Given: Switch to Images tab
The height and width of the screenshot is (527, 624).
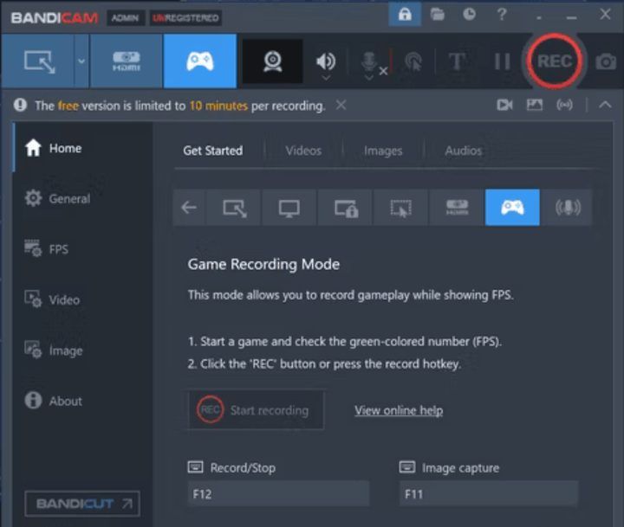Looking at the screenshot, I should pos(383,151).
